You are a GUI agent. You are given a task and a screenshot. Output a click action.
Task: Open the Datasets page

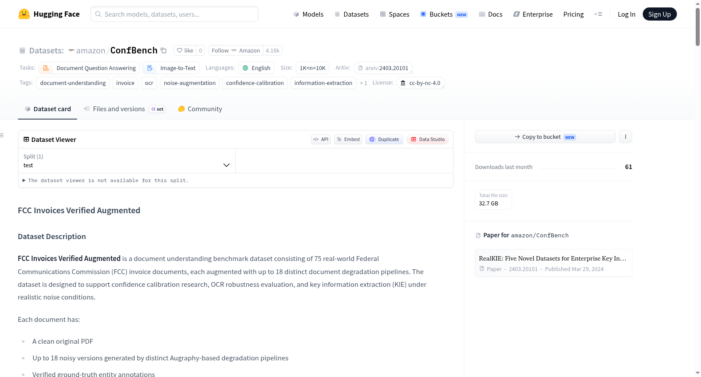[351, 14]
